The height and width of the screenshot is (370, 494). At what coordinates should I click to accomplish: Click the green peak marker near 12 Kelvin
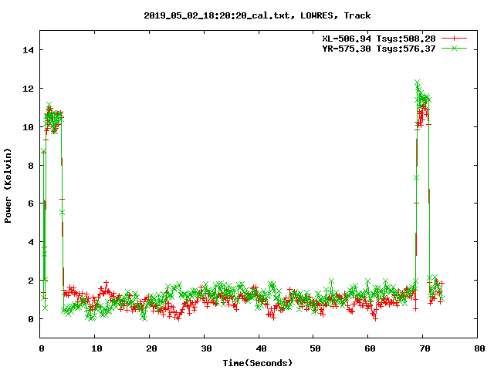tap(418, 82)
